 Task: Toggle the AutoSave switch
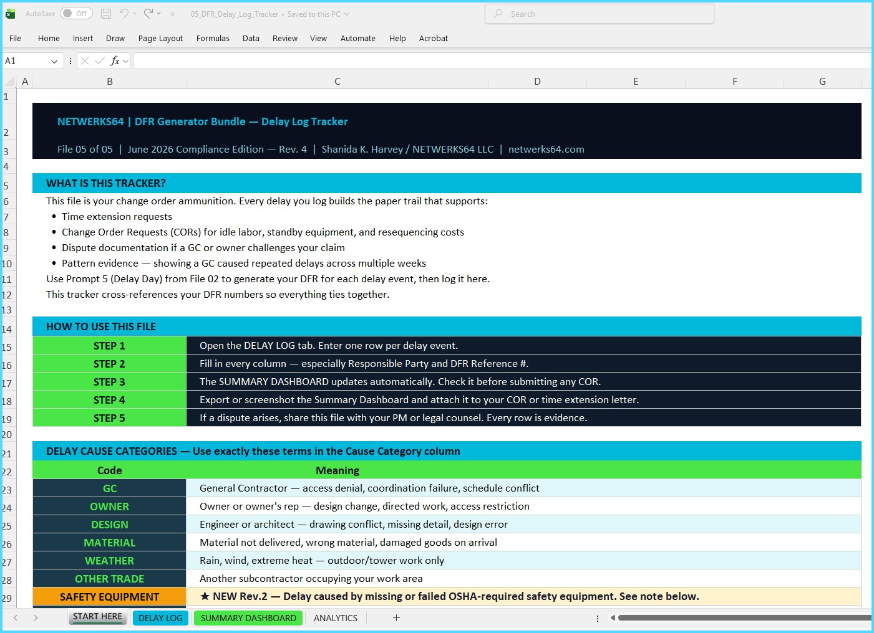pos(76,14)
